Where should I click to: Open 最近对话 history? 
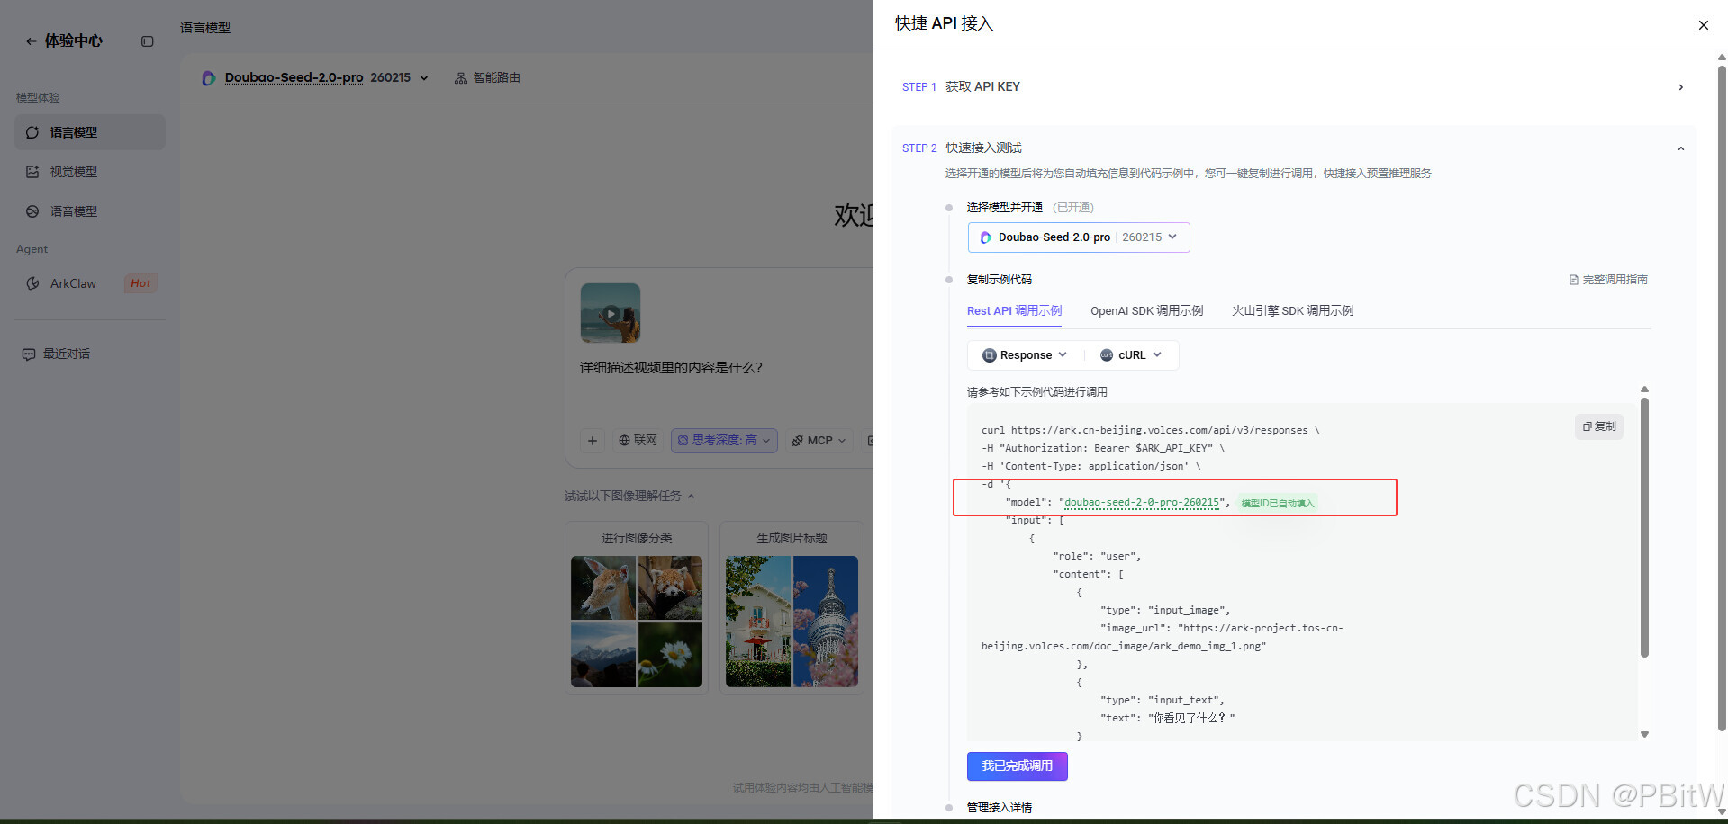pyautogui.click(x=66, y=354)
